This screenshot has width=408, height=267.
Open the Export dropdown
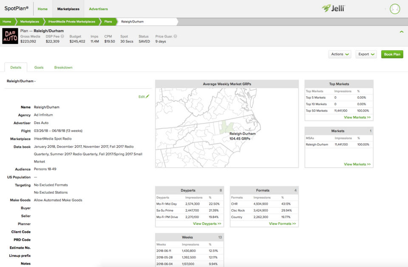pyautogui.click(x=366, y=54)
